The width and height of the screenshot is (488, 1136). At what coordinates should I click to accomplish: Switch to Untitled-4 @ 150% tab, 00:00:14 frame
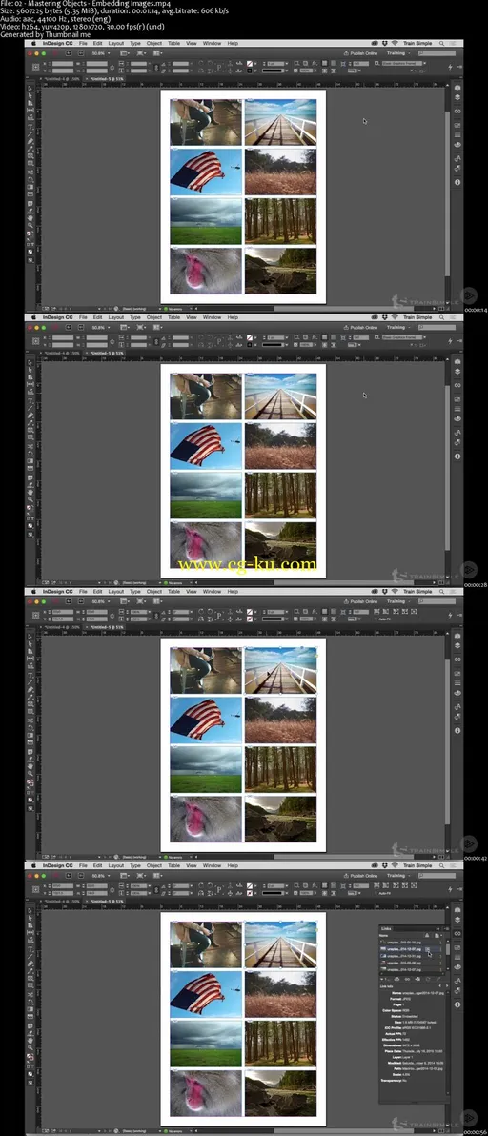click(62, 78)
